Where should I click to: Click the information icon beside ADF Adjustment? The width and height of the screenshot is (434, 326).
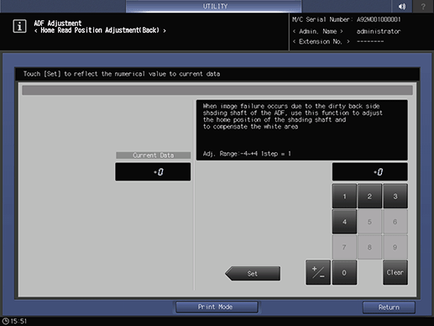click(19, 26)
